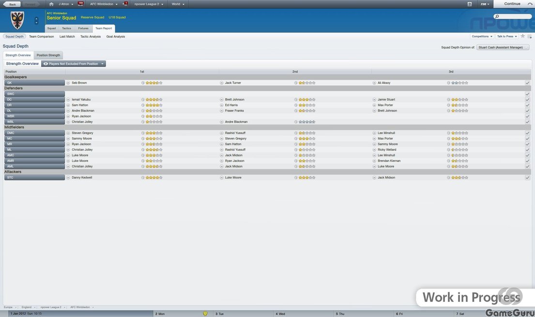Click the search magnifier icon
Screen dimensions: 535x317
click(x=497, y=16)
